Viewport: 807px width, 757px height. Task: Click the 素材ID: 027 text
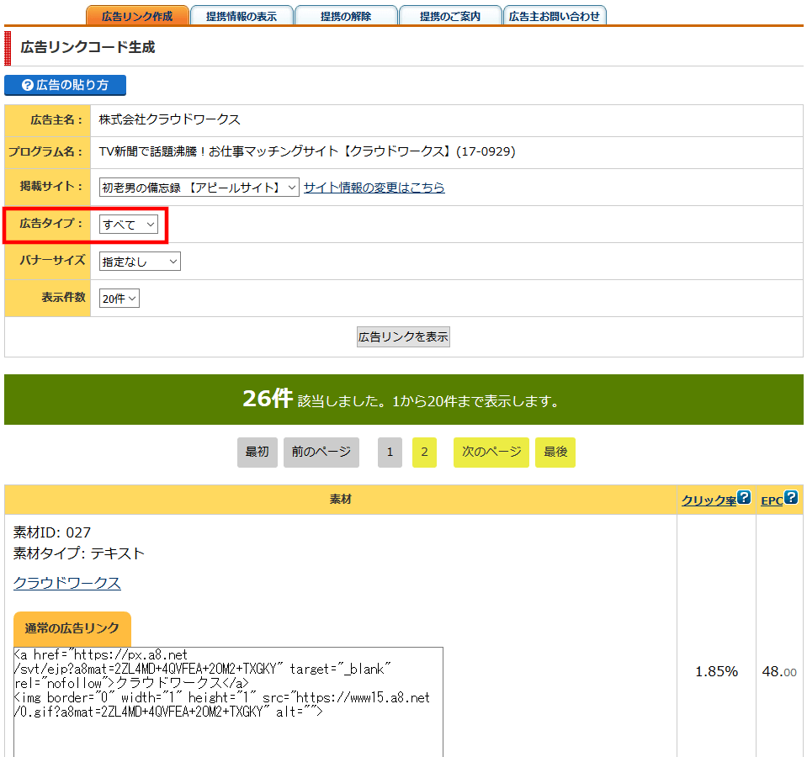[x=52, y=532]
